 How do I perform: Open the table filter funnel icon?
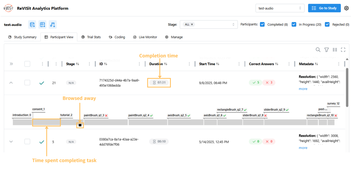point(326,50)
